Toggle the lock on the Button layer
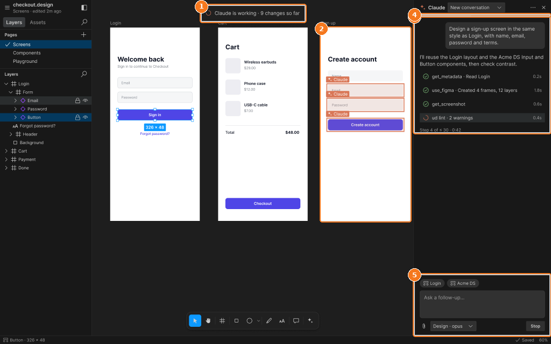551x344 pixels. 77,118
